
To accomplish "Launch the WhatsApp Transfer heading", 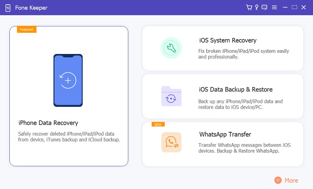I will 225,134.
